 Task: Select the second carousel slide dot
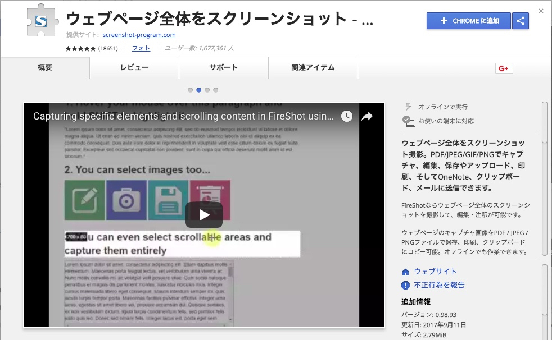[199, 90]
